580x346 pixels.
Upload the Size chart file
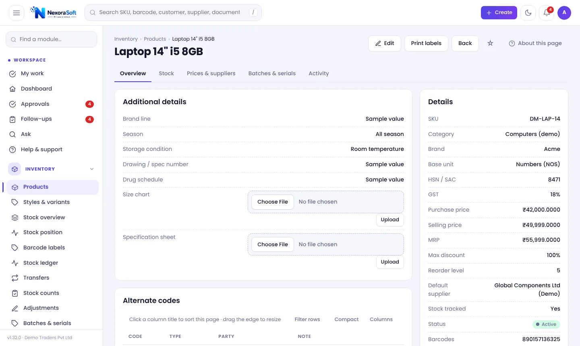[x=390, y=220]
